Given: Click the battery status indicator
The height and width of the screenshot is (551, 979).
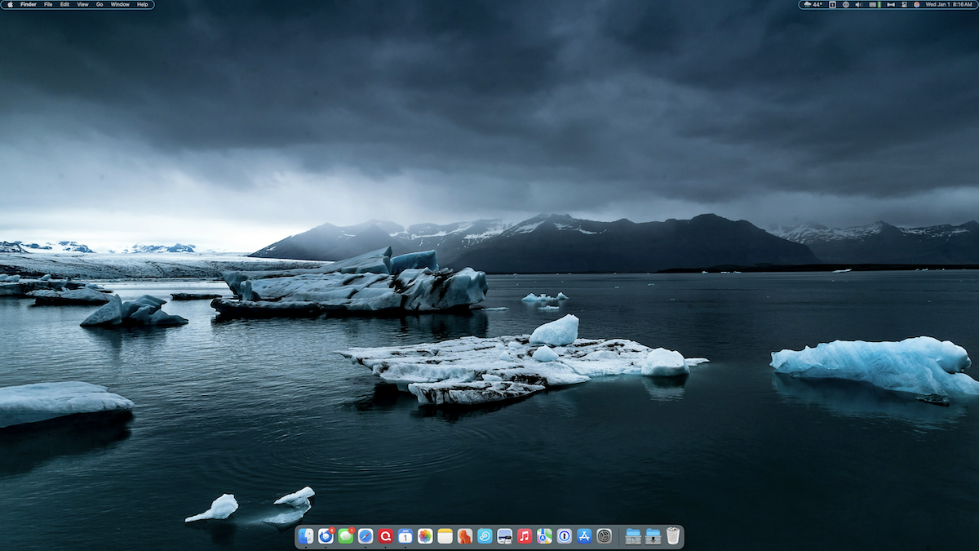Looking at the screenshot, I should [x=875, y=4].
